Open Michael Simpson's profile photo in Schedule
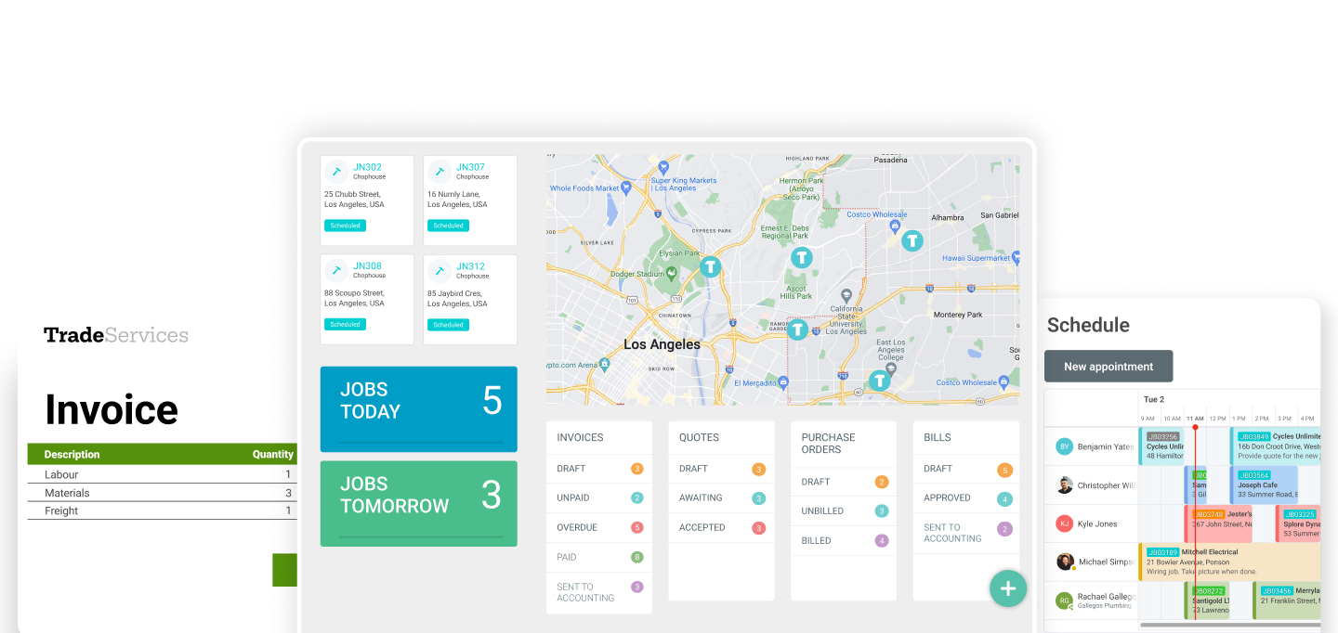Screen dimensions: 1338x633 click(x=1065, y=562)
